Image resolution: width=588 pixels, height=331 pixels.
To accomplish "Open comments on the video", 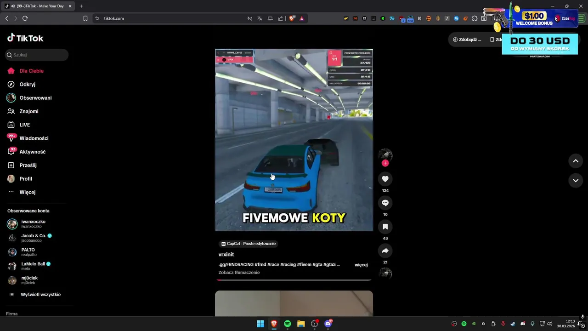I will [385, 203].
